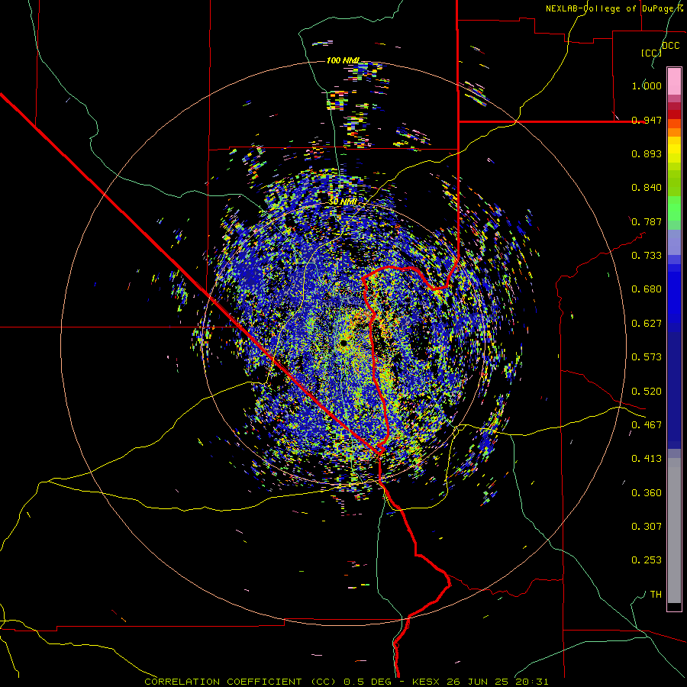The image size is (687, 687).
Task: Select the 0.840 legend value
Action: coord(647,188)
